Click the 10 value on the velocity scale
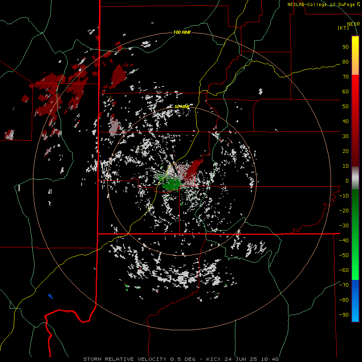 coord(346,166)
